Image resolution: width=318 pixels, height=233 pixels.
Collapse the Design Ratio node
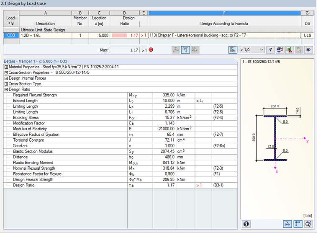click(x=6, y=90)
